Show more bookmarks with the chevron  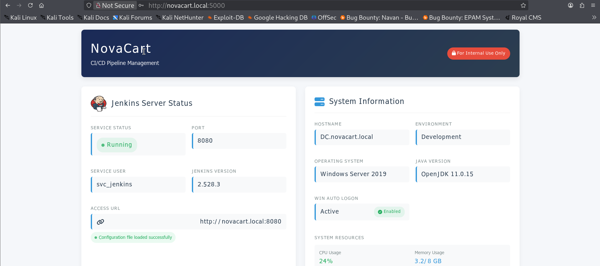tap(594, 17)
